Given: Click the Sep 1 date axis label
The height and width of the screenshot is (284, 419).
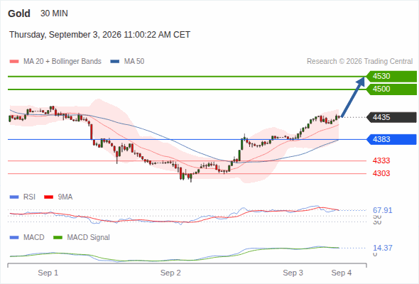Looking at the screenshot, I should click(x=48, y=273).
